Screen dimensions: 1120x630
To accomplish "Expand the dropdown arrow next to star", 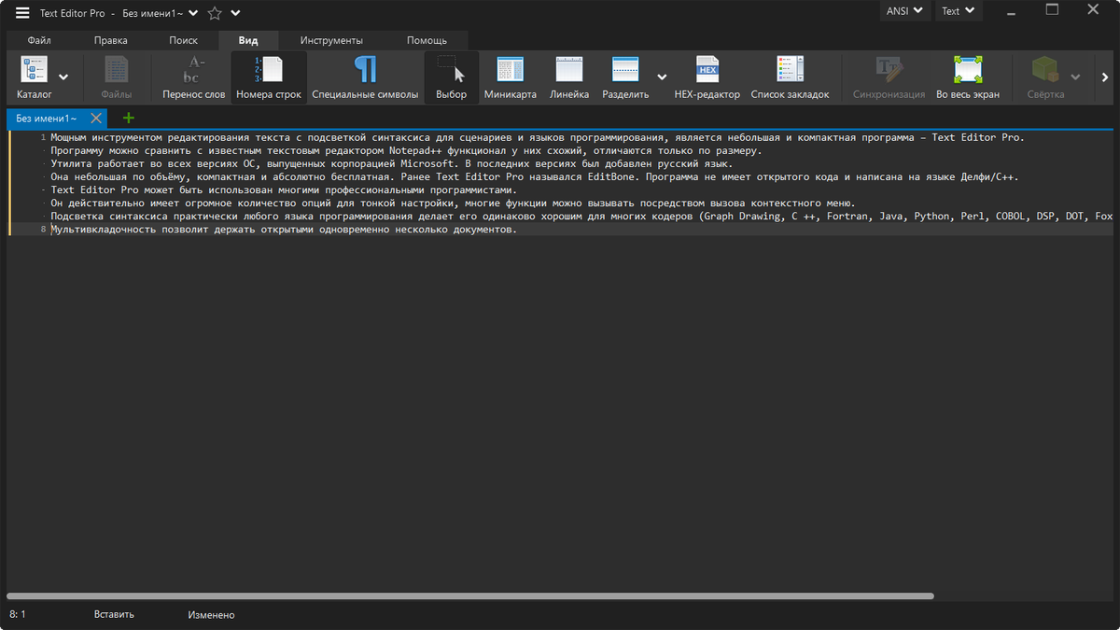I will pyautogui.click(x=235, y=13).
